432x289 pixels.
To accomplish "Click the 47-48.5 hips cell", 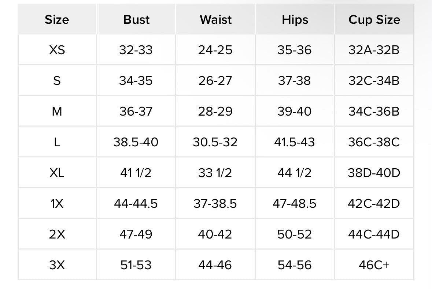I will [295, 204].
